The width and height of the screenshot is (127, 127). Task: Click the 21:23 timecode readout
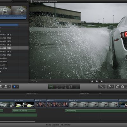coord(68,86)
